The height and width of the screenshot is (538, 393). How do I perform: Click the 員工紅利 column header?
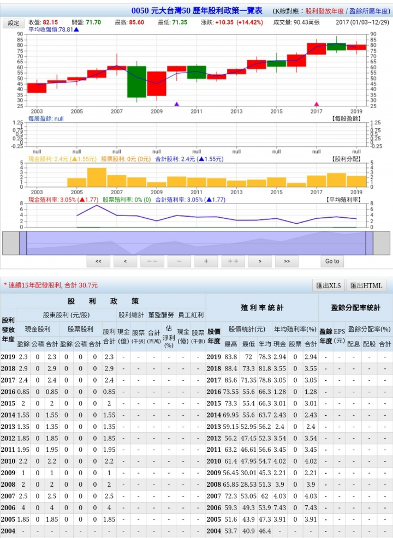(191, 315)
